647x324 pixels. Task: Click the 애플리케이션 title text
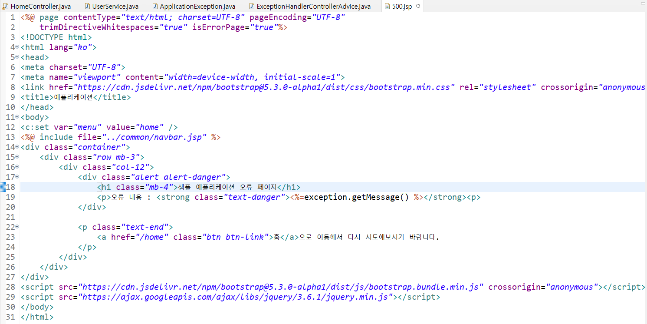[73, 97]
